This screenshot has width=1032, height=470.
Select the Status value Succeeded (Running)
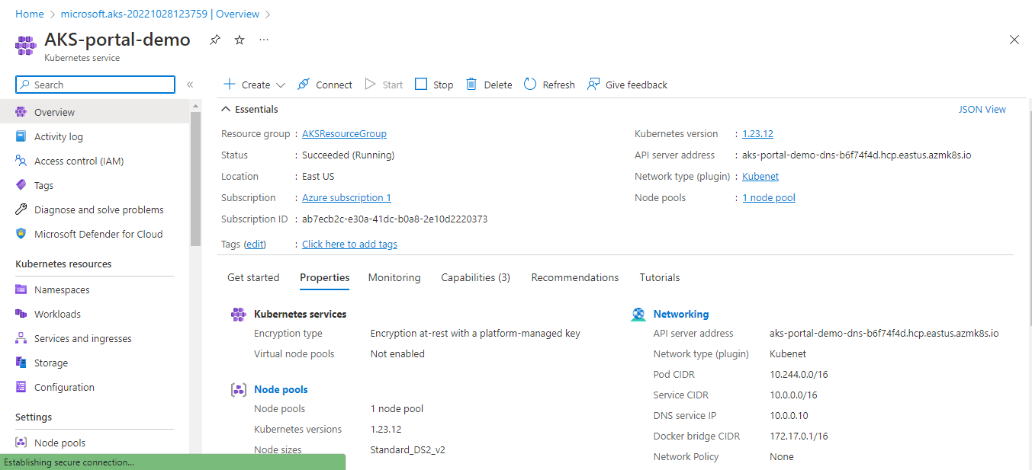(x=348, y=155)
